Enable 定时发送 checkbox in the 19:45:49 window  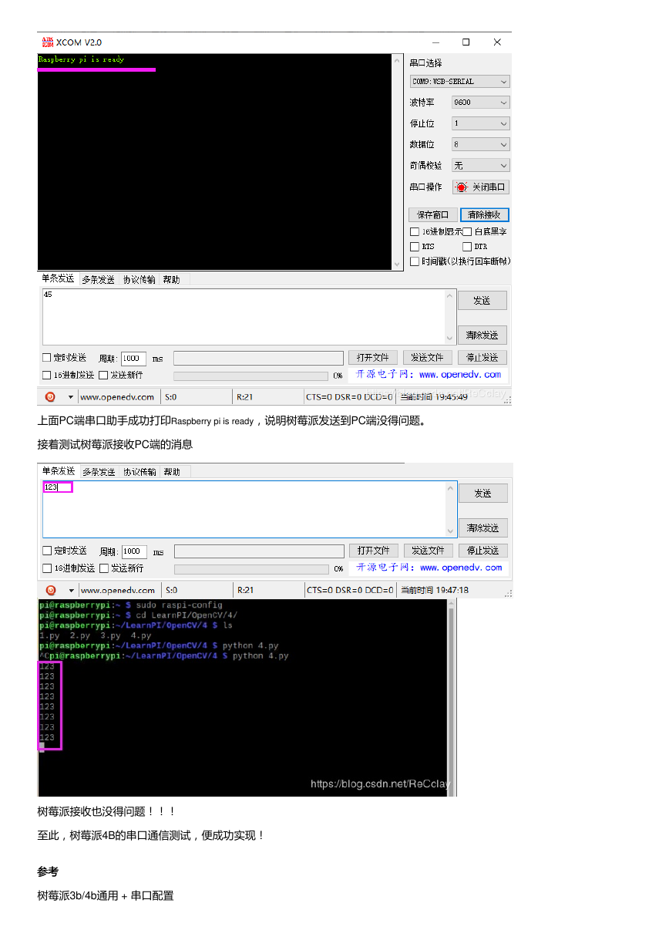[x=47, y=358]
